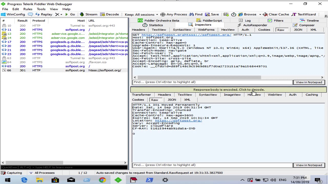Viewport: 328px width, 184px height.
Task: Replay the selected session
Action: (x=44, y=14)
